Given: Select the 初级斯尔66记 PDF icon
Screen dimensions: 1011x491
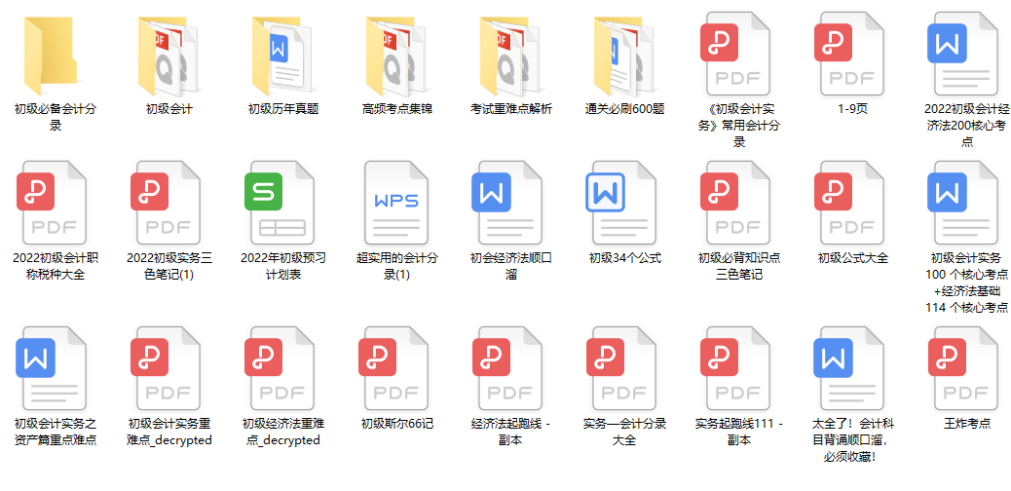Looking at the screenshot, I should click(x=393, y=369).
